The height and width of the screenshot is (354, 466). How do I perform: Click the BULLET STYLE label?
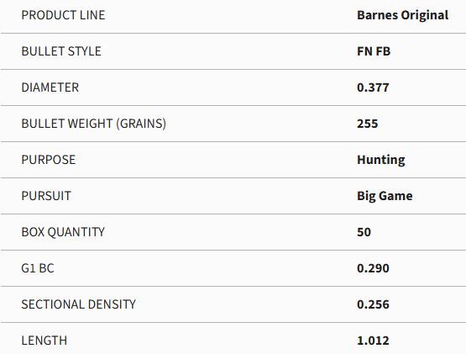pyautogui.click(x=61, y=51)
